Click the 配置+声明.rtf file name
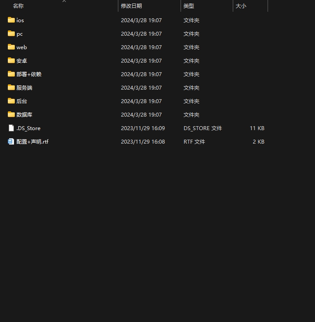The width and height of the screenshot is (315, 322). (33, 142)
